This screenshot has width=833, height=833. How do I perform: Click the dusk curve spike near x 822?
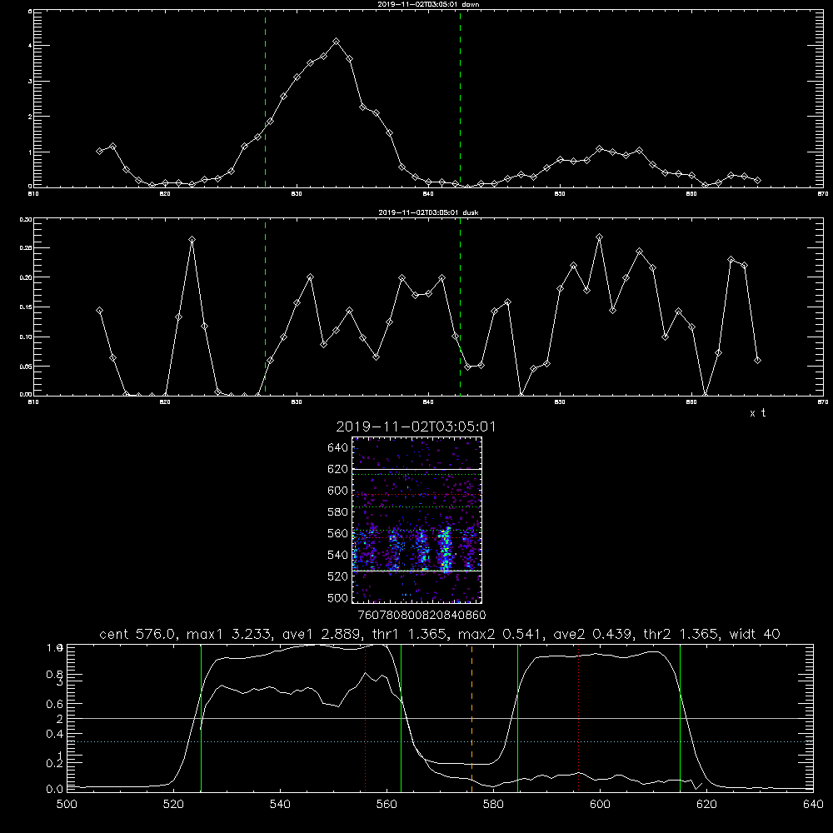(192, 240)
